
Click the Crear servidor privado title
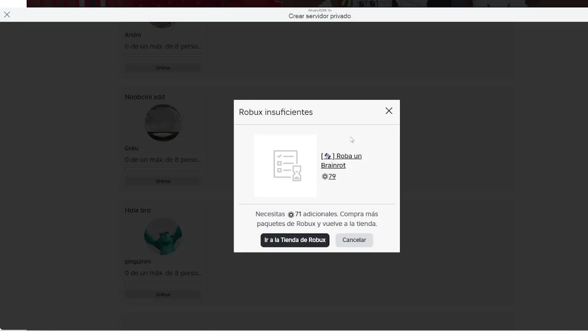pos(320,16)
